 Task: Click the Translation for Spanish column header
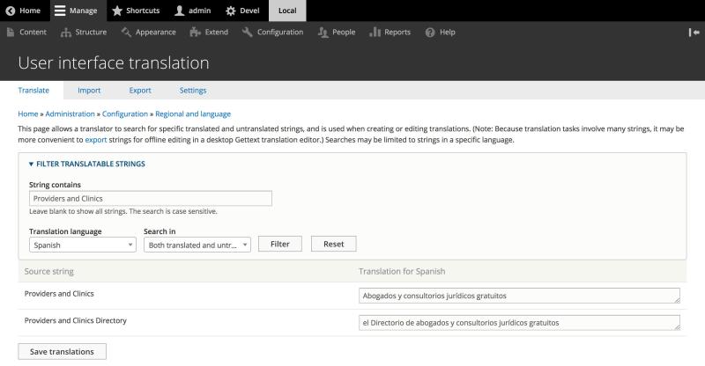pos(402,271)
